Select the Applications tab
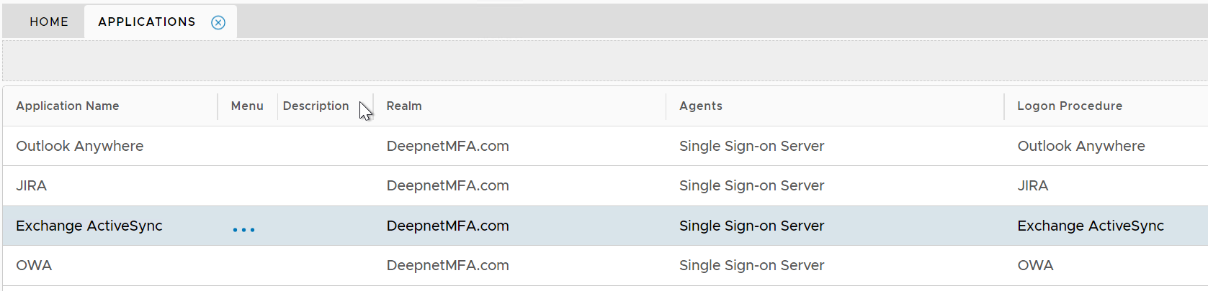 (147, 22)
